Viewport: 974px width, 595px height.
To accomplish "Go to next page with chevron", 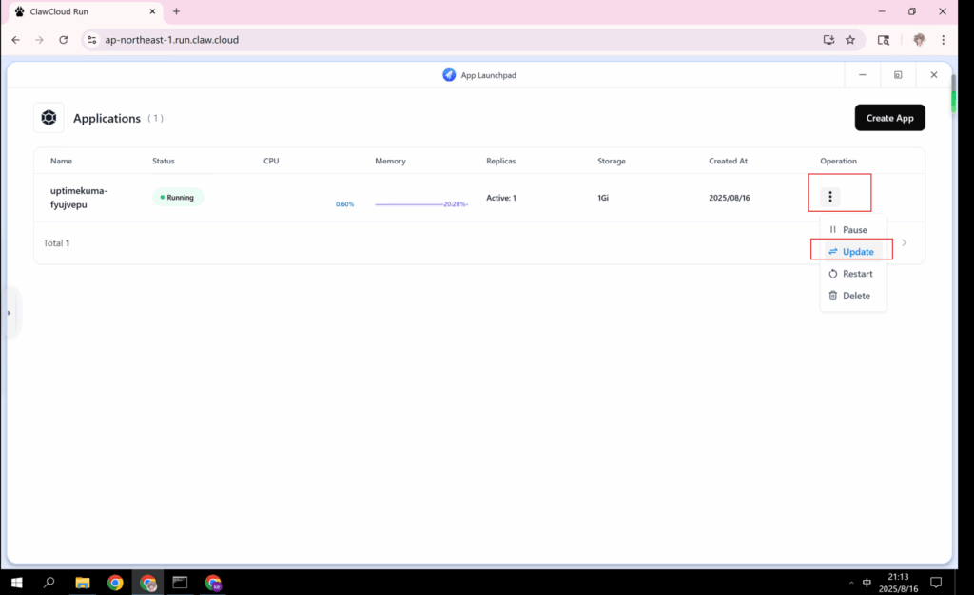I will [904, 243].
